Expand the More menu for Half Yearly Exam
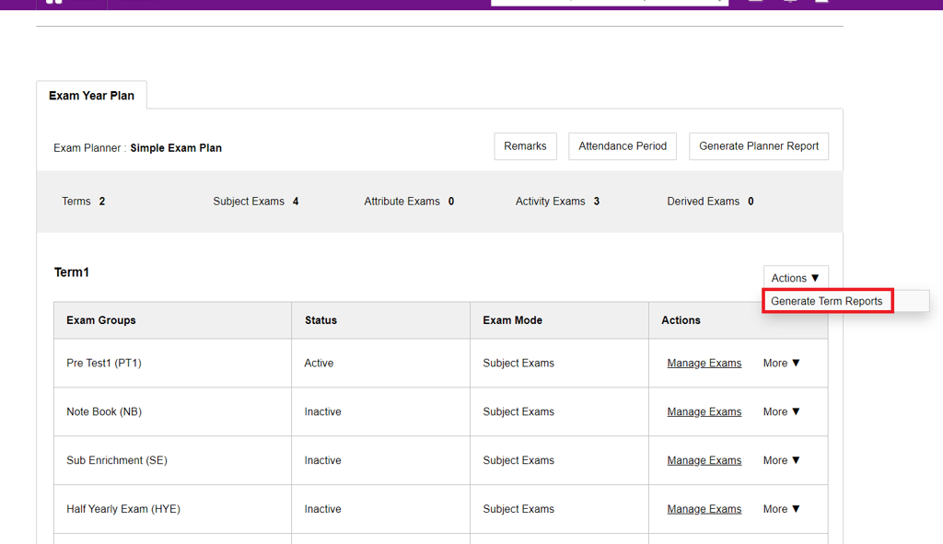 coord(782,510)
